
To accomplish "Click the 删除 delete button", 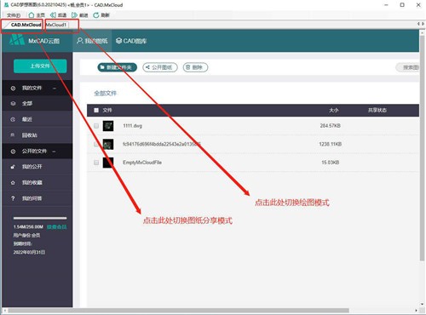I will [x=195, y=67].
